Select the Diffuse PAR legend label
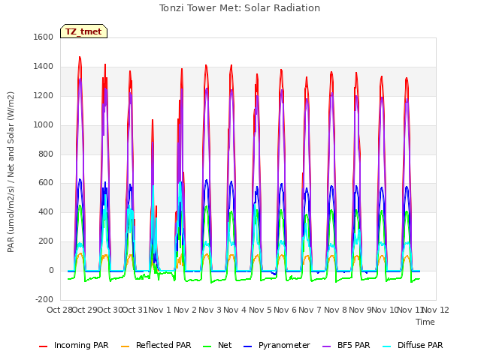This screenshot has height=360, width=481. click(420, 345)
